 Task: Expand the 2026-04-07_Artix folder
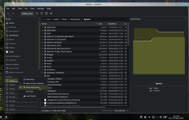click(x=42, y=45)
